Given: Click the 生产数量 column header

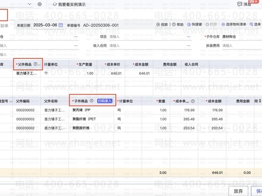Looking at the screenshot, I should (x=85, y=64).
